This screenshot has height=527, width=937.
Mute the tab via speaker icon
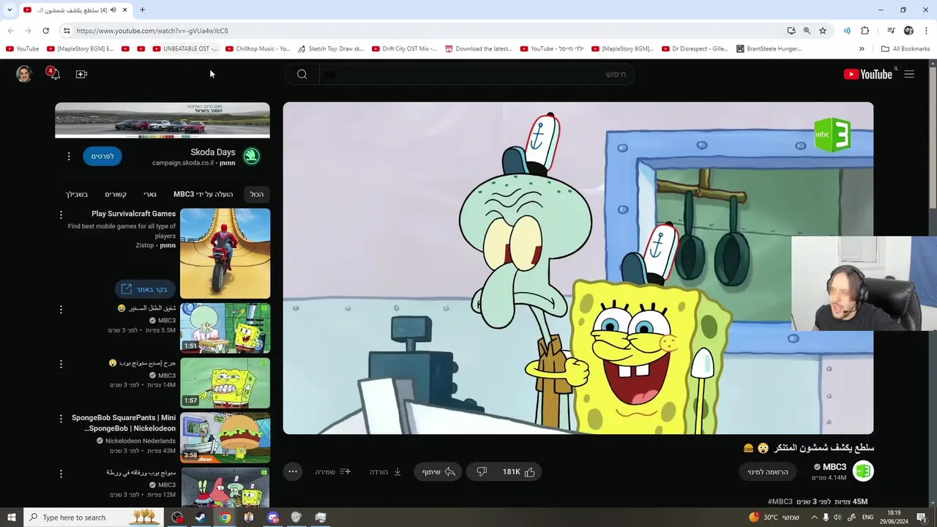tap(113, 10)
